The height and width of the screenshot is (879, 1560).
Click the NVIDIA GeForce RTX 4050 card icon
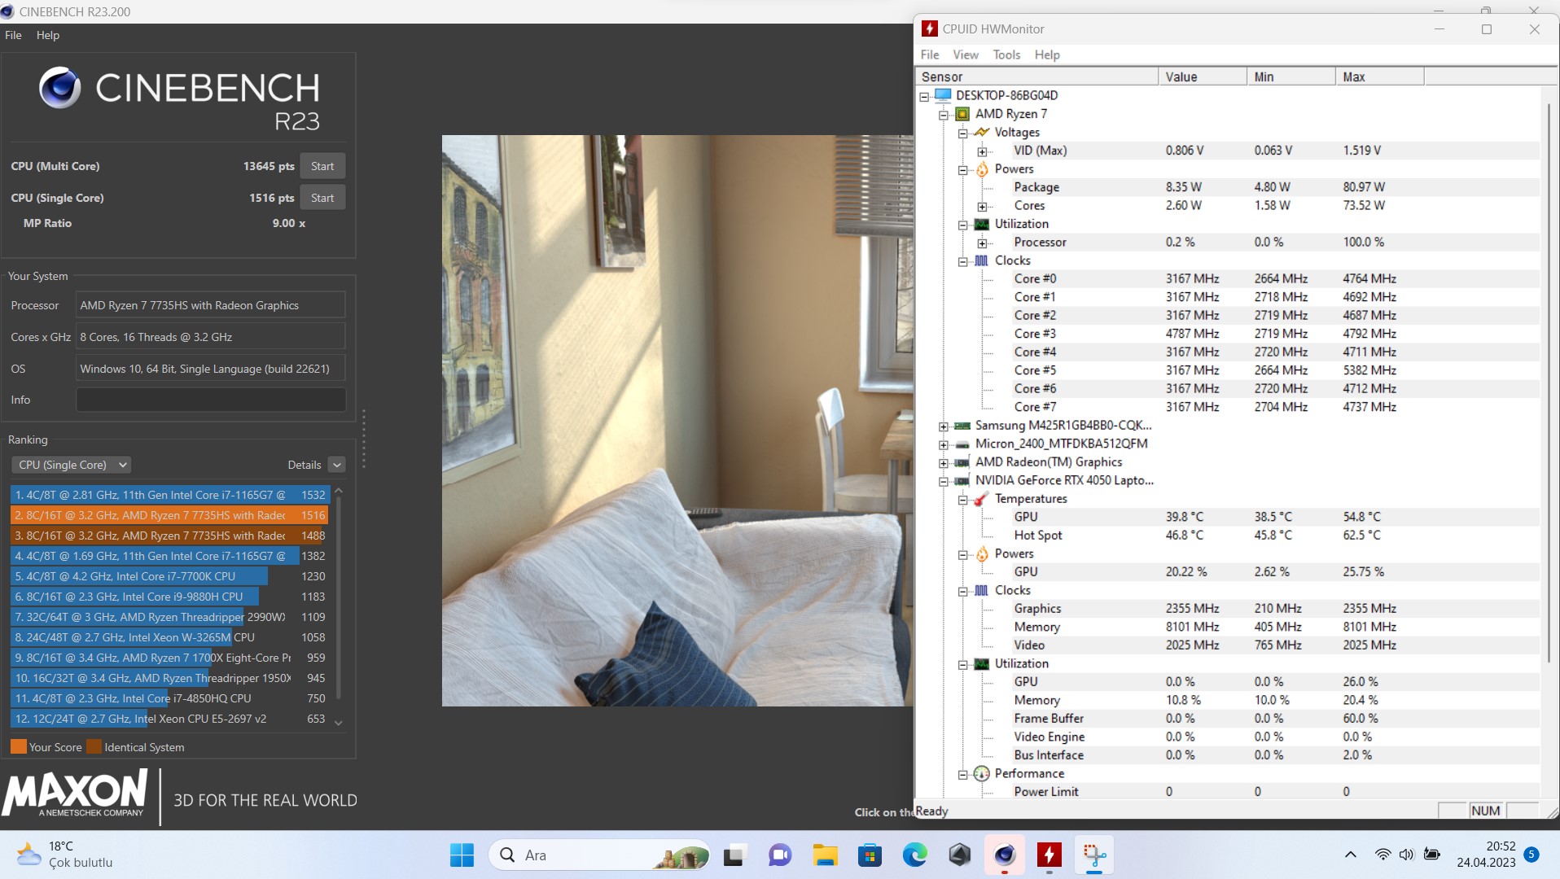pyautogui.click(x=962, y=481)
